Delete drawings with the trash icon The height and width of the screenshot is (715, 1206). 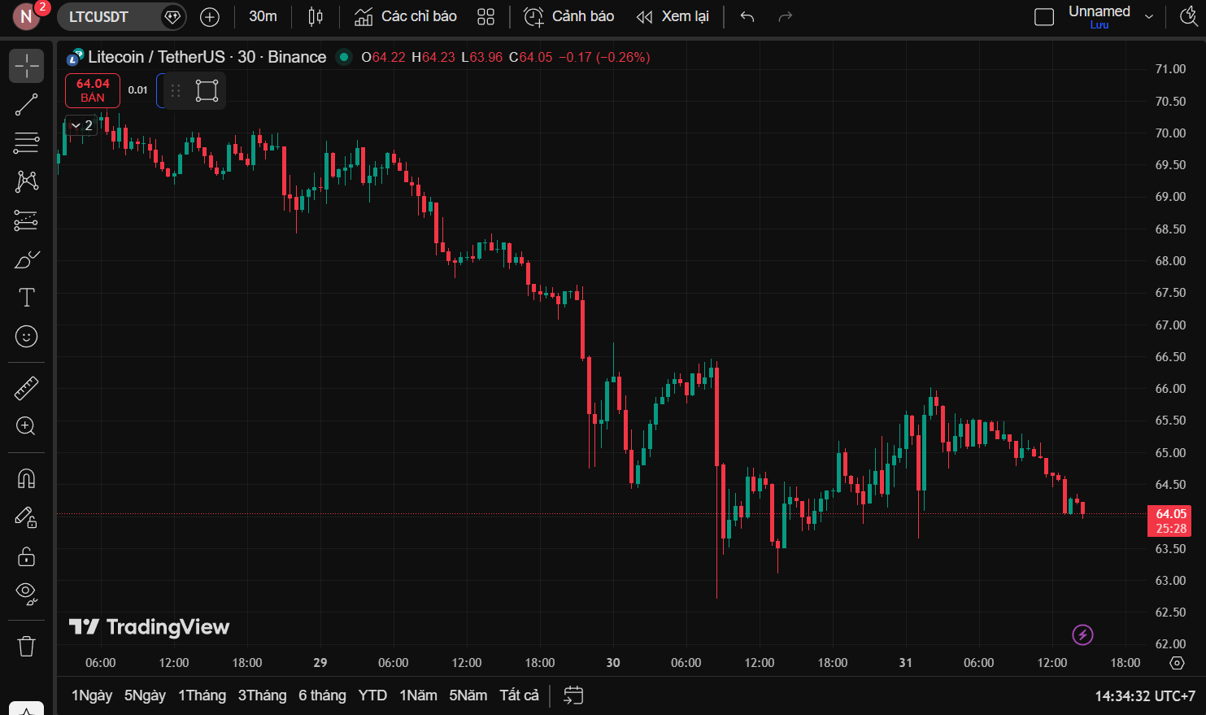pyautogui.click(x=26, y=647)
